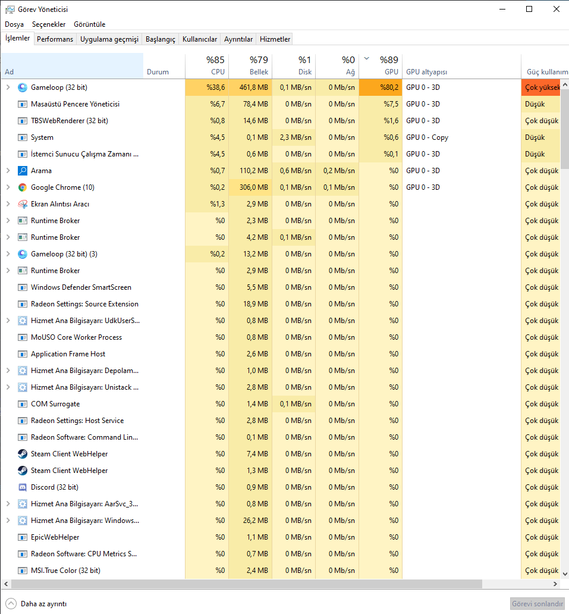The width and height of the screenshot is (569, 614).
Task: Expand Hizmet Ana Bilgisayarı: AarSvc_3 row
Action: pos(8,504)
